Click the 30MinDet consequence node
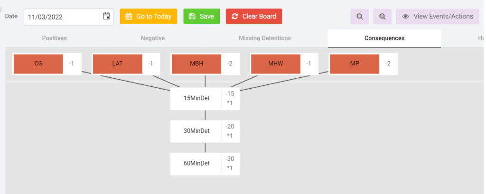486x194 pixels. pos(205,131)
